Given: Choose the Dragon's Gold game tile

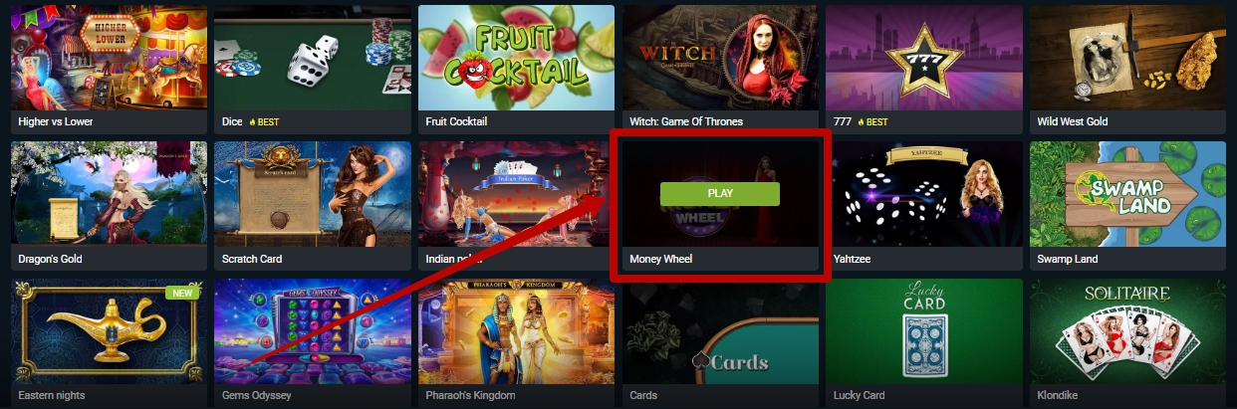Looking at the screenshot, I should point(110,194).
